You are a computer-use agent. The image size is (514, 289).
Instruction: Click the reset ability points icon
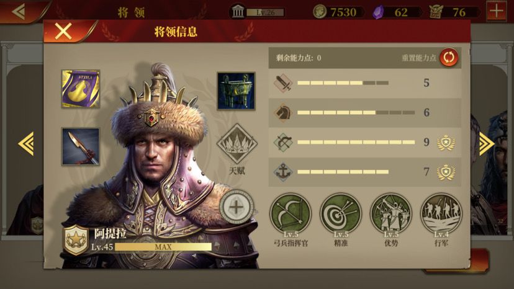point(449,57)
